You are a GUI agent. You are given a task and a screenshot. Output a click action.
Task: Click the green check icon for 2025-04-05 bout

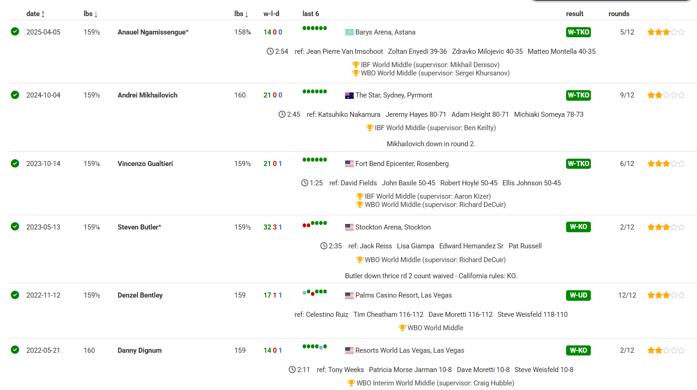click(x=15, y=32)
